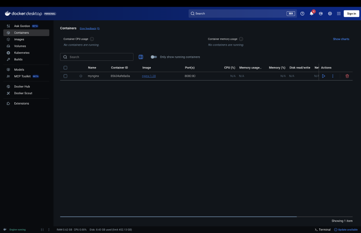Open the Give feedback link

pos(89,28)
